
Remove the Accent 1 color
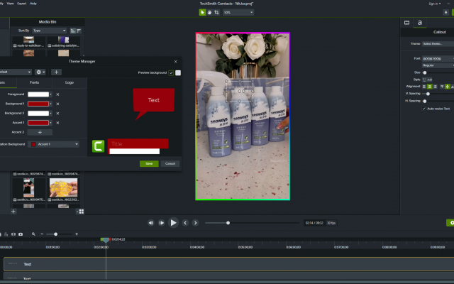57,123
